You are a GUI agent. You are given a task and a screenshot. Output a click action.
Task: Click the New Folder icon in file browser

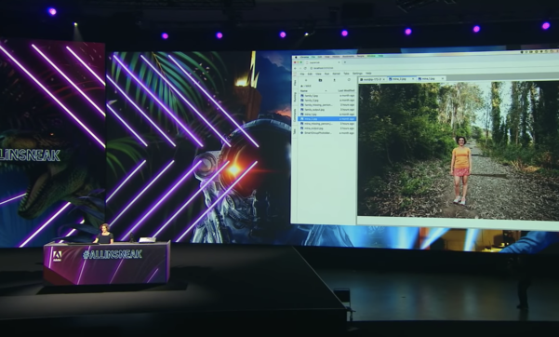(320, 80)
